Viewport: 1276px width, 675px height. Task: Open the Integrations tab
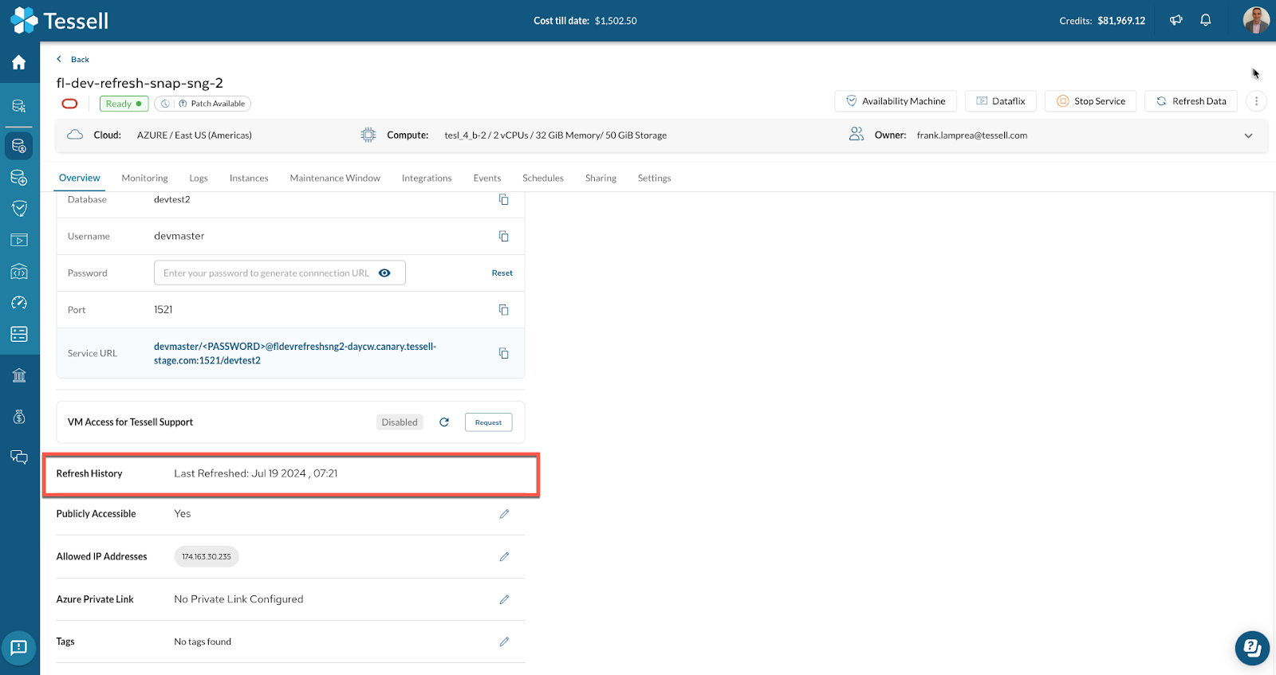tap(427, 178)
